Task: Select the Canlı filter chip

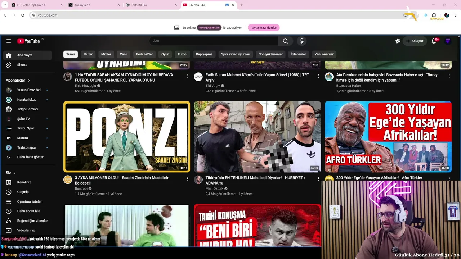Action: 124,54
